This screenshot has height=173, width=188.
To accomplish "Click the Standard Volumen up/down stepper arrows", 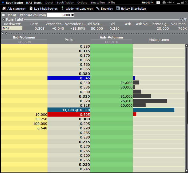I will pyautogui.click(x=73, y=15).
